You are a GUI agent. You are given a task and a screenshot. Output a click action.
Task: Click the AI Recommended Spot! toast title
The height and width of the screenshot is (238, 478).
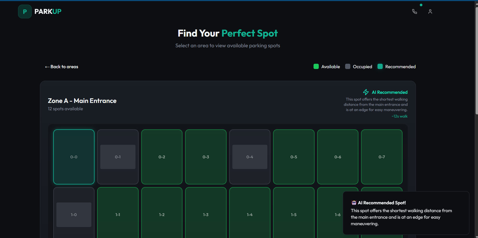point(382,203)
